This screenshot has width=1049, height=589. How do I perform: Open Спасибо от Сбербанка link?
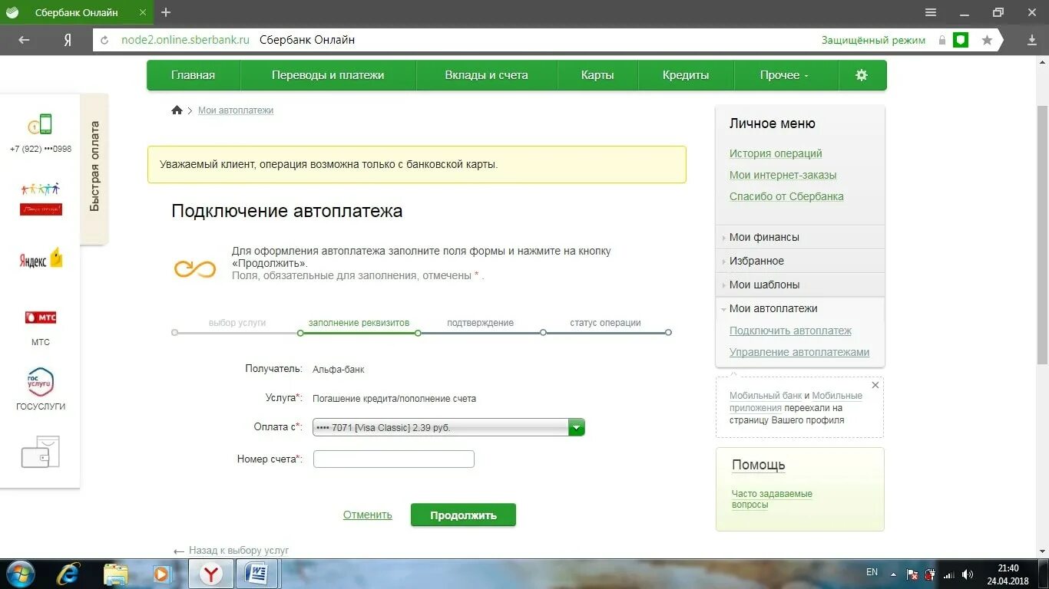[x=786, y=196]
